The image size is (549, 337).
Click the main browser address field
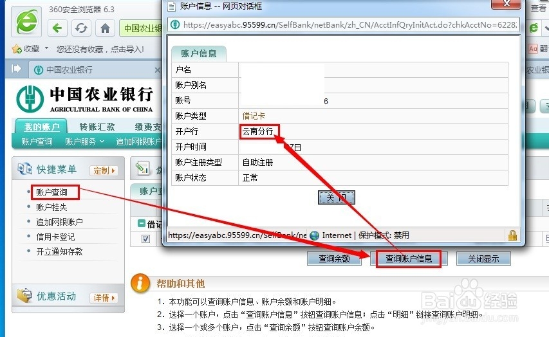click(x=141, y=28)
